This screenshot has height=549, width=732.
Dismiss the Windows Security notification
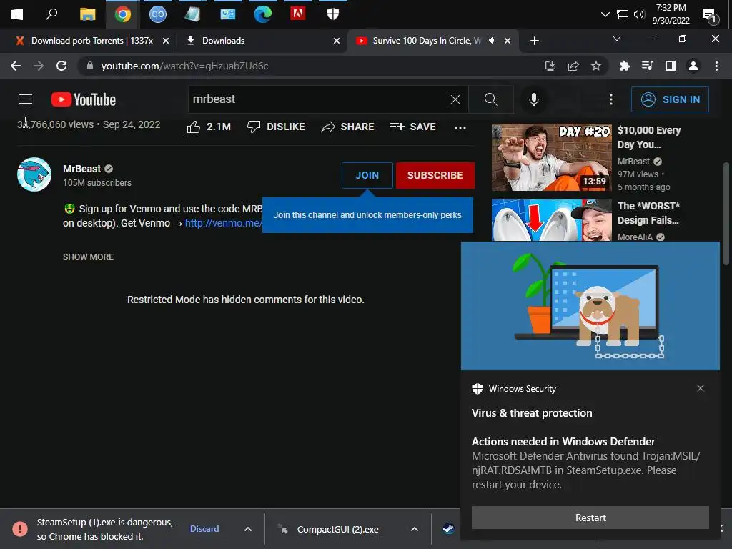[701, 388]
